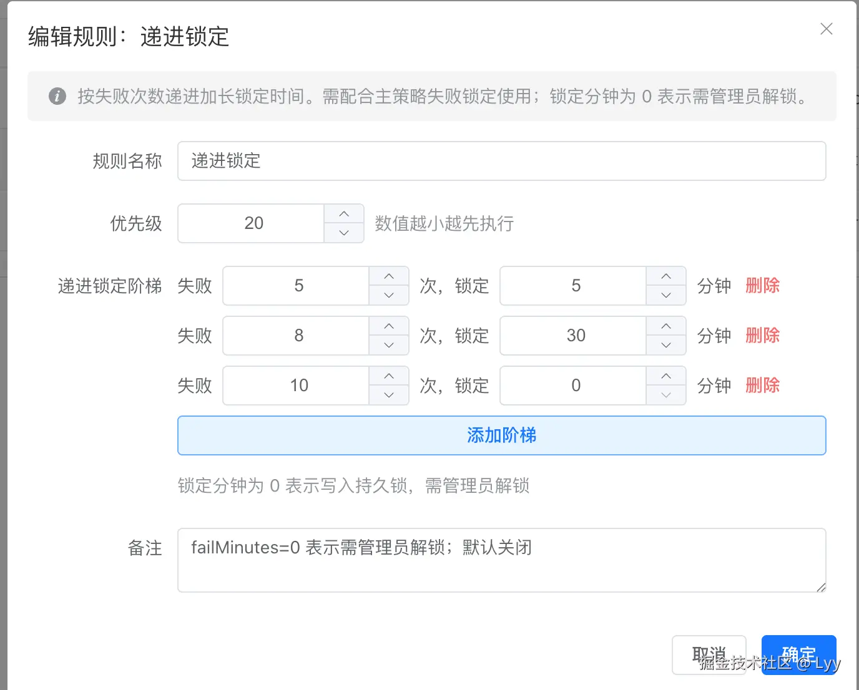This screenshot has height=690, width=859.
Task: Confirm the rule with 确定 button
Action: (x=799, y=655)
